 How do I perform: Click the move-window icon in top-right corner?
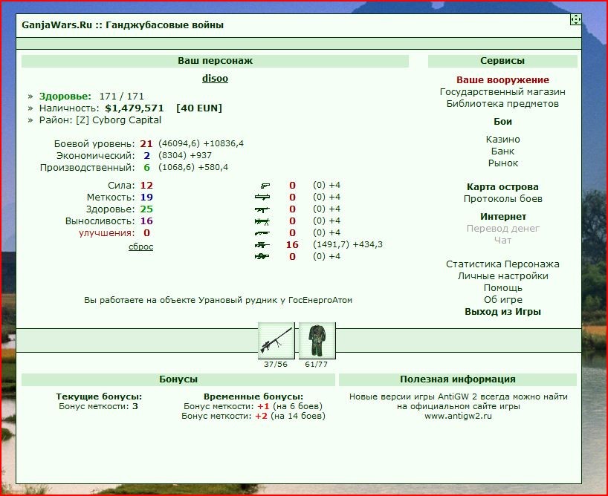(x=575, y=19)
